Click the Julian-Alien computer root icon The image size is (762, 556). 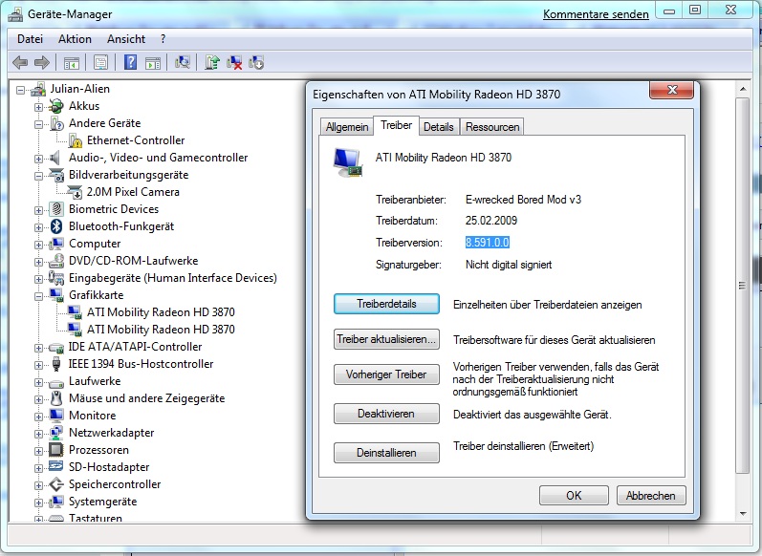(38, 90)
